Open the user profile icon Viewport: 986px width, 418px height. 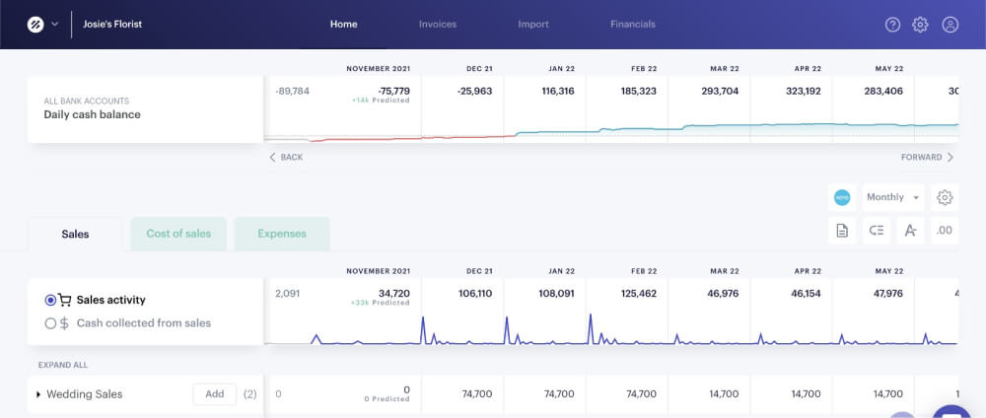pyautogui.click(x=951, y=25)
